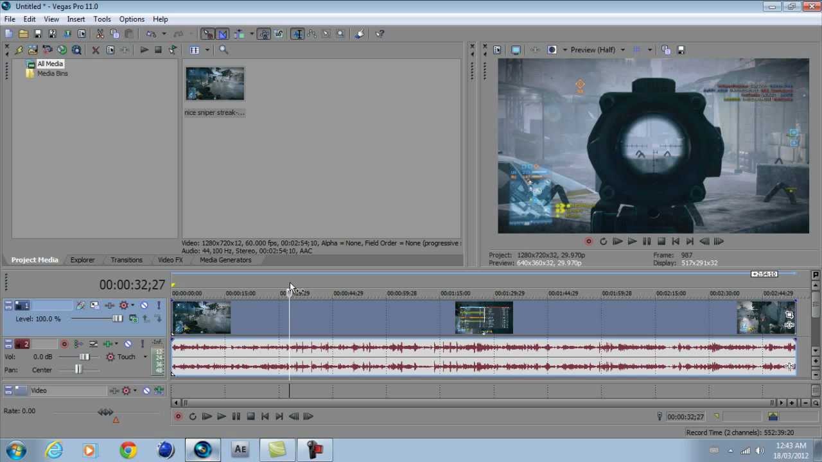This screenshot has width=822, height=462.
Task: Open Touch automation mode dropdown on track 2
Action: pyautogui.click(x=145, y=357)
